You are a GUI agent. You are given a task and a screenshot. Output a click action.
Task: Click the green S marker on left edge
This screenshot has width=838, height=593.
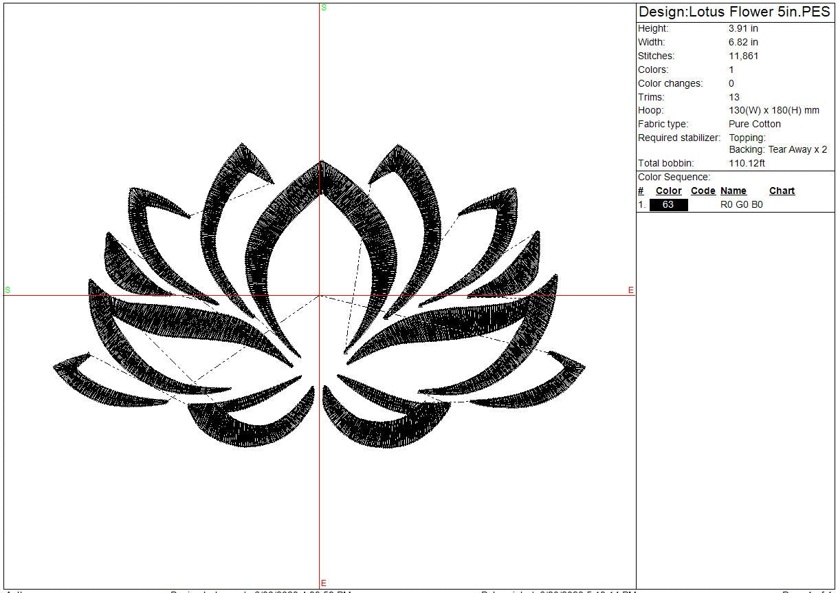point(8,290)
